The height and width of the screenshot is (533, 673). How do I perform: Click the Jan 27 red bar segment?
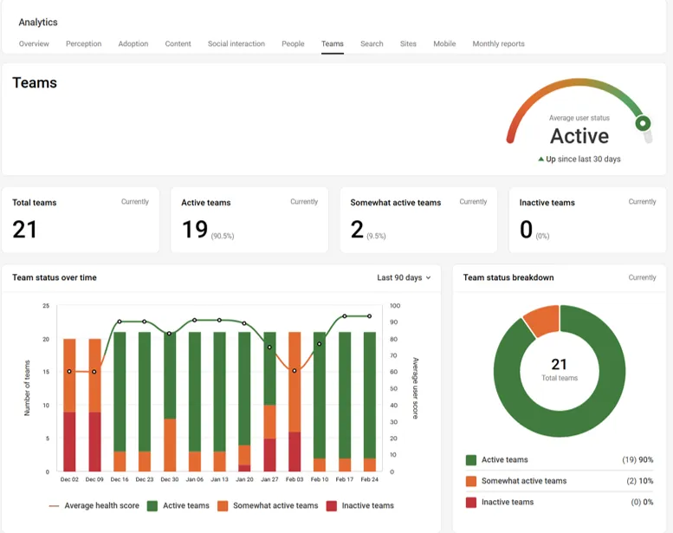point(269,455)
